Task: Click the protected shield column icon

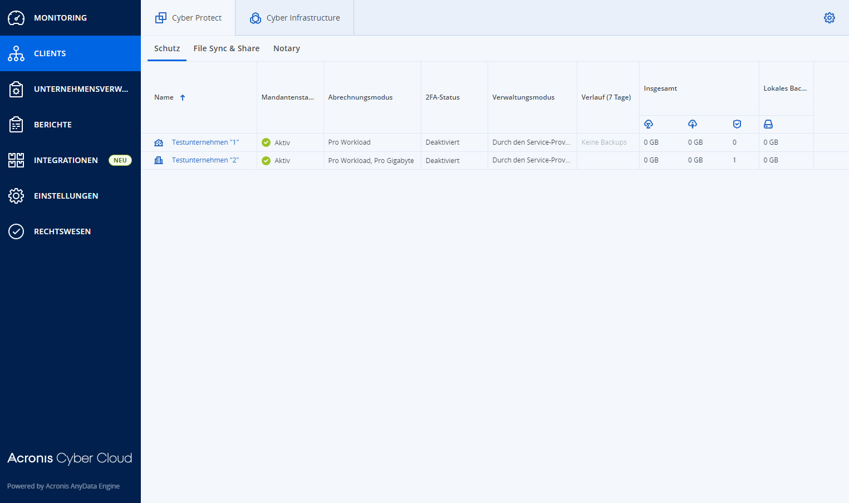Action: [737, 124]
